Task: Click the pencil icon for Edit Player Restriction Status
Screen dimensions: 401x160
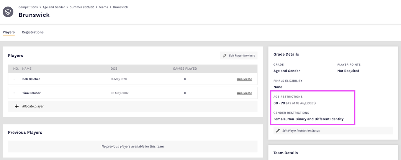Action: (x=278, y=131)
